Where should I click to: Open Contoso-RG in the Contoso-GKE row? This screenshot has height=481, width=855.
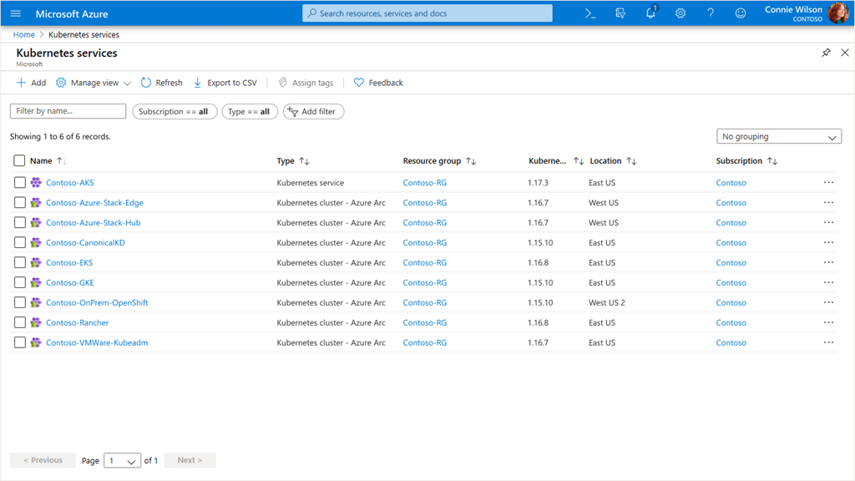tap(425, 282)
